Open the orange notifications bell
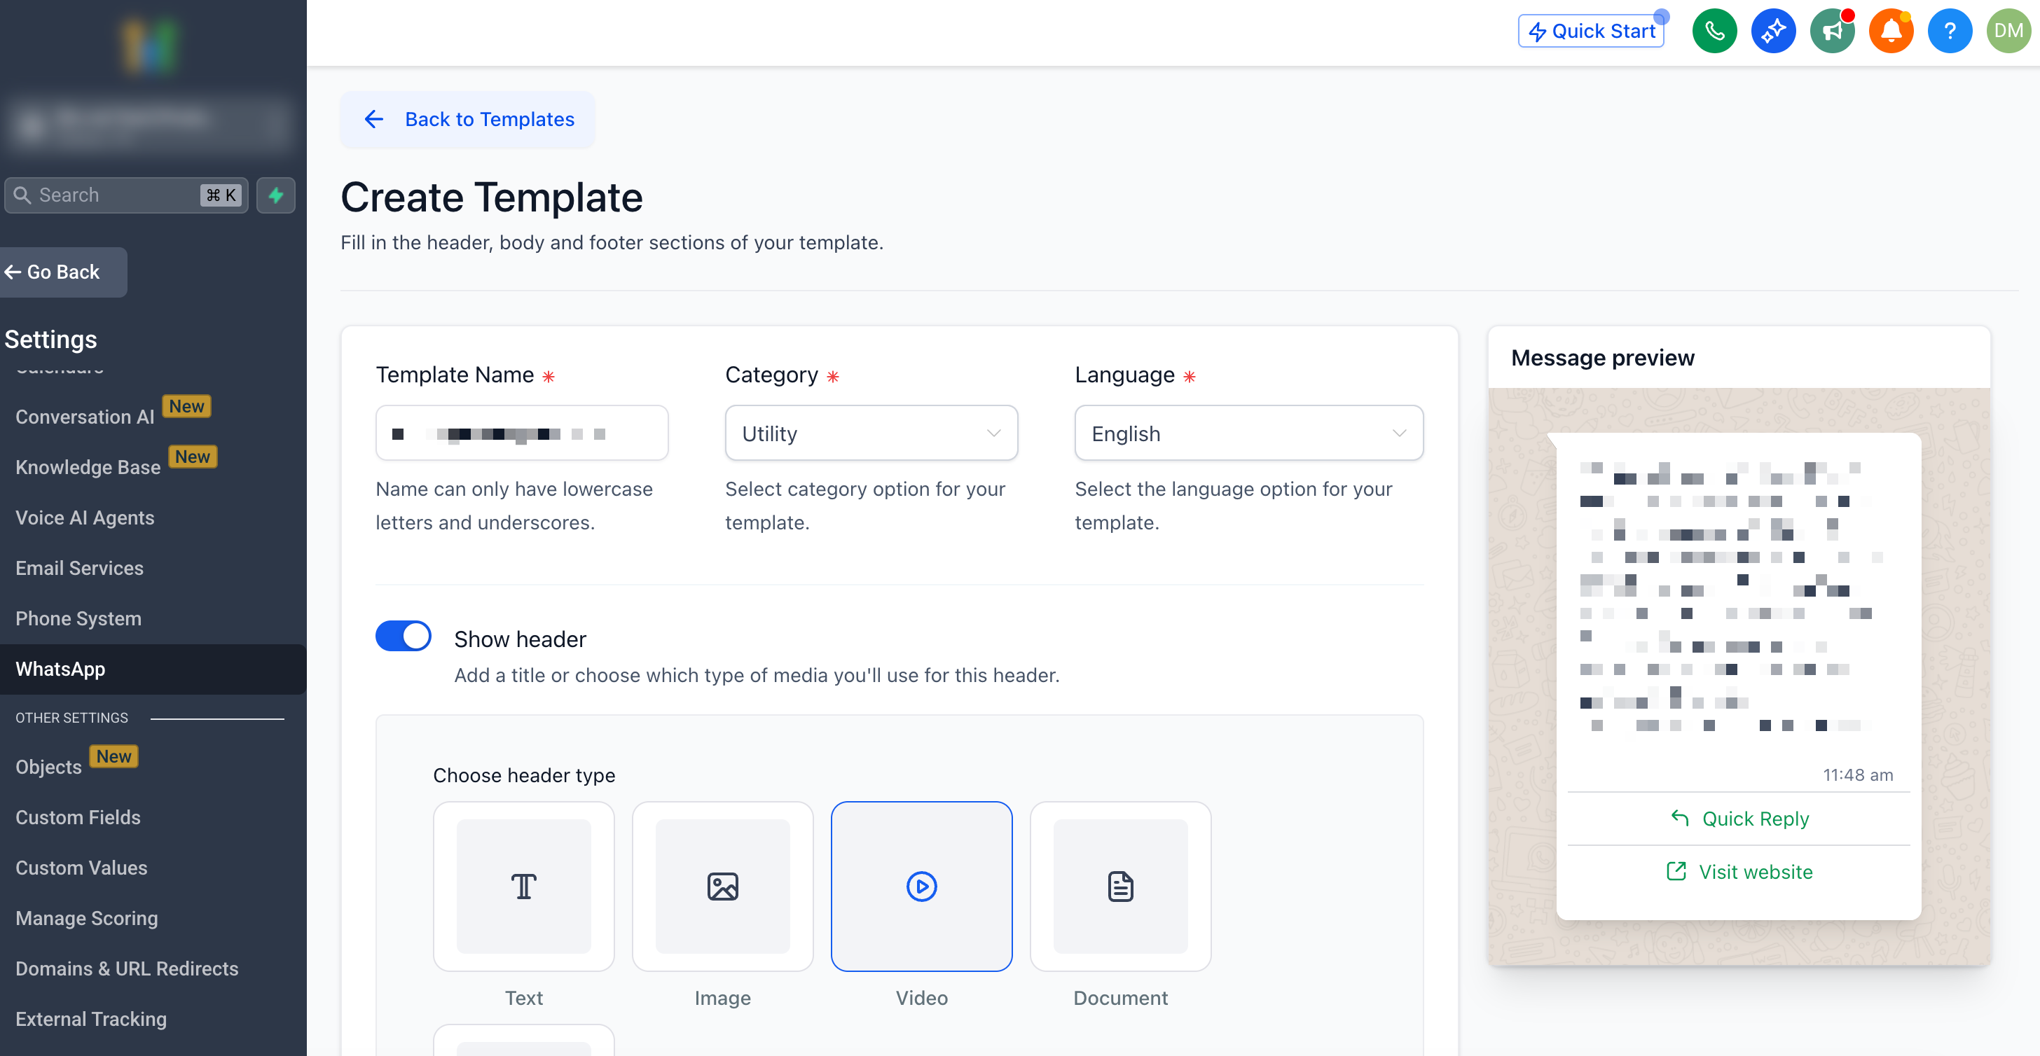 coord(1890,31)
